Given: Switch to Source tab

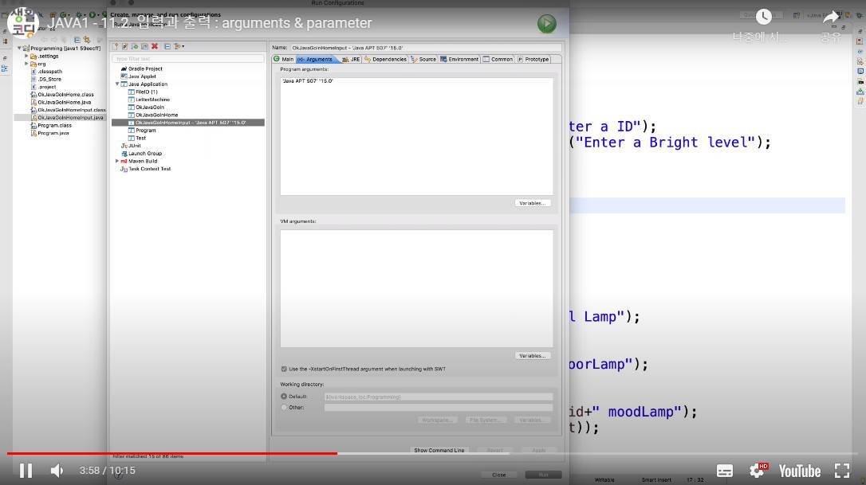Looking at the screenshot, I should (423, 59).
